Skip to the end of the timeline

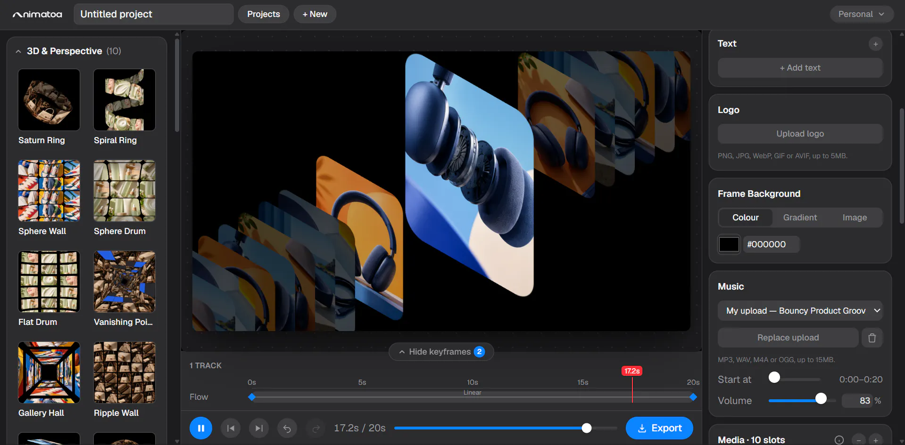coord(259,428)
